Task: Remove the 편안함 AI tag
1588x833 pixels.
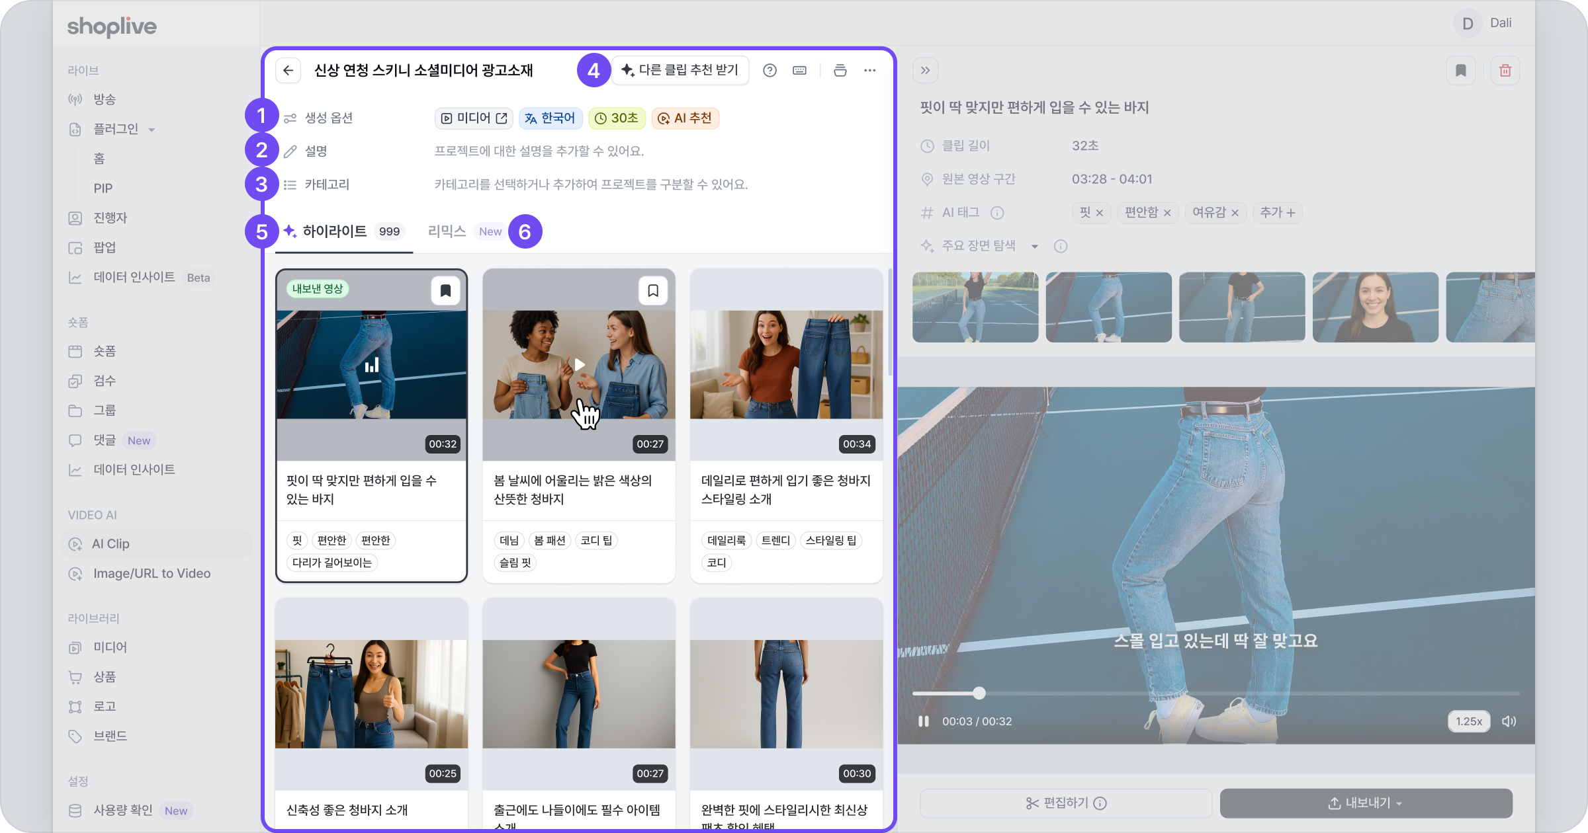Action: coord(1167,213)
